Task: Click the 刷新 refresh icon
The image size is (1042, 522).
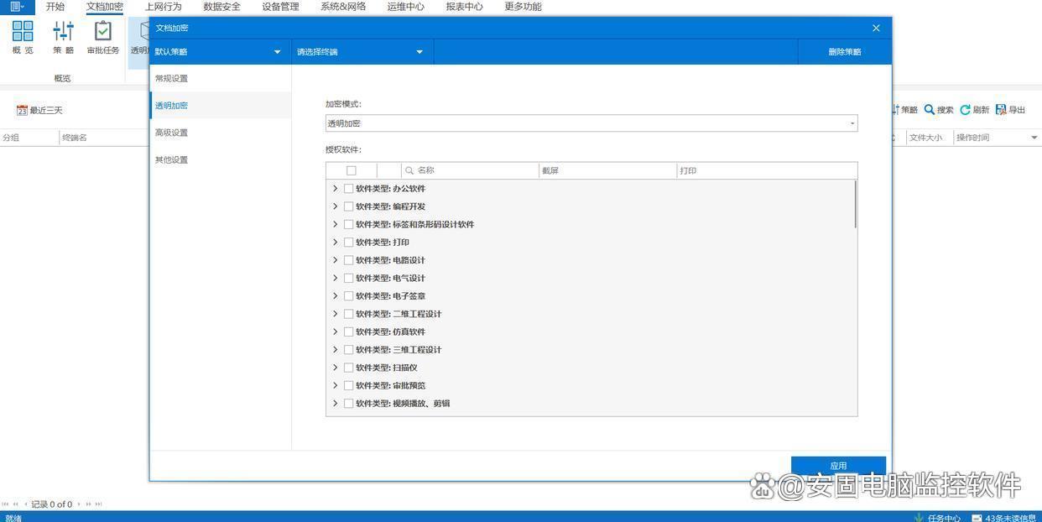Action: coord(965,110)
